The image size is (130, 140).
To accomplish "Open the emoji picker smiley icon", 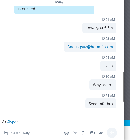I will pyautogui.click(x=66, y=133).
